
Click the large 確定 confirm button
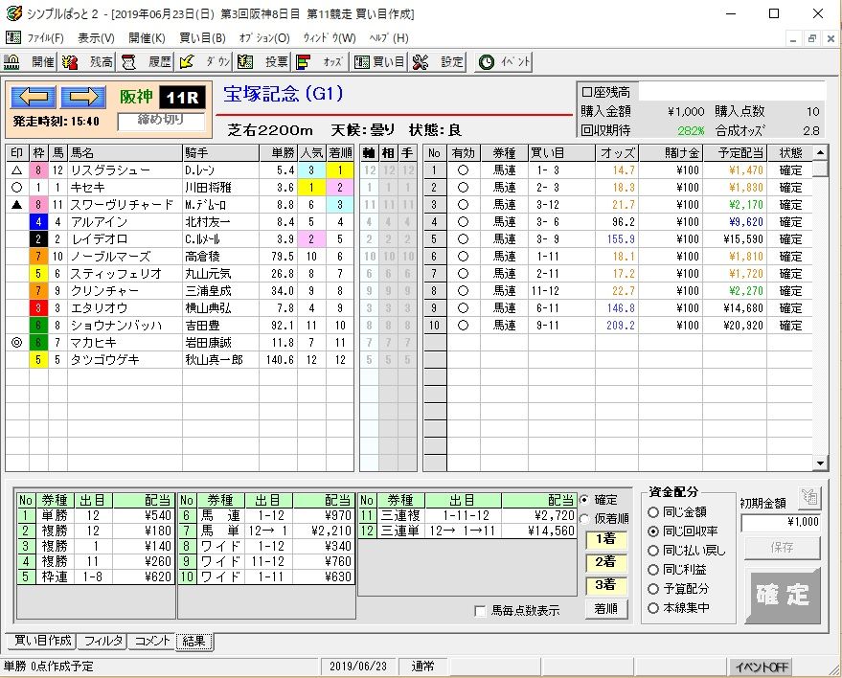(x=783, y=596)
